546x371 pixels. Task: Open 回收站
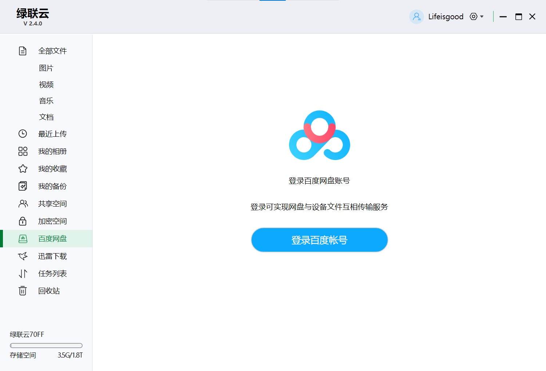49,291
